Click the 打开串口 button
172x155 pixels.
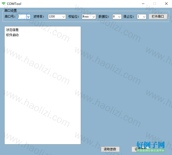[x=158, y=16]
